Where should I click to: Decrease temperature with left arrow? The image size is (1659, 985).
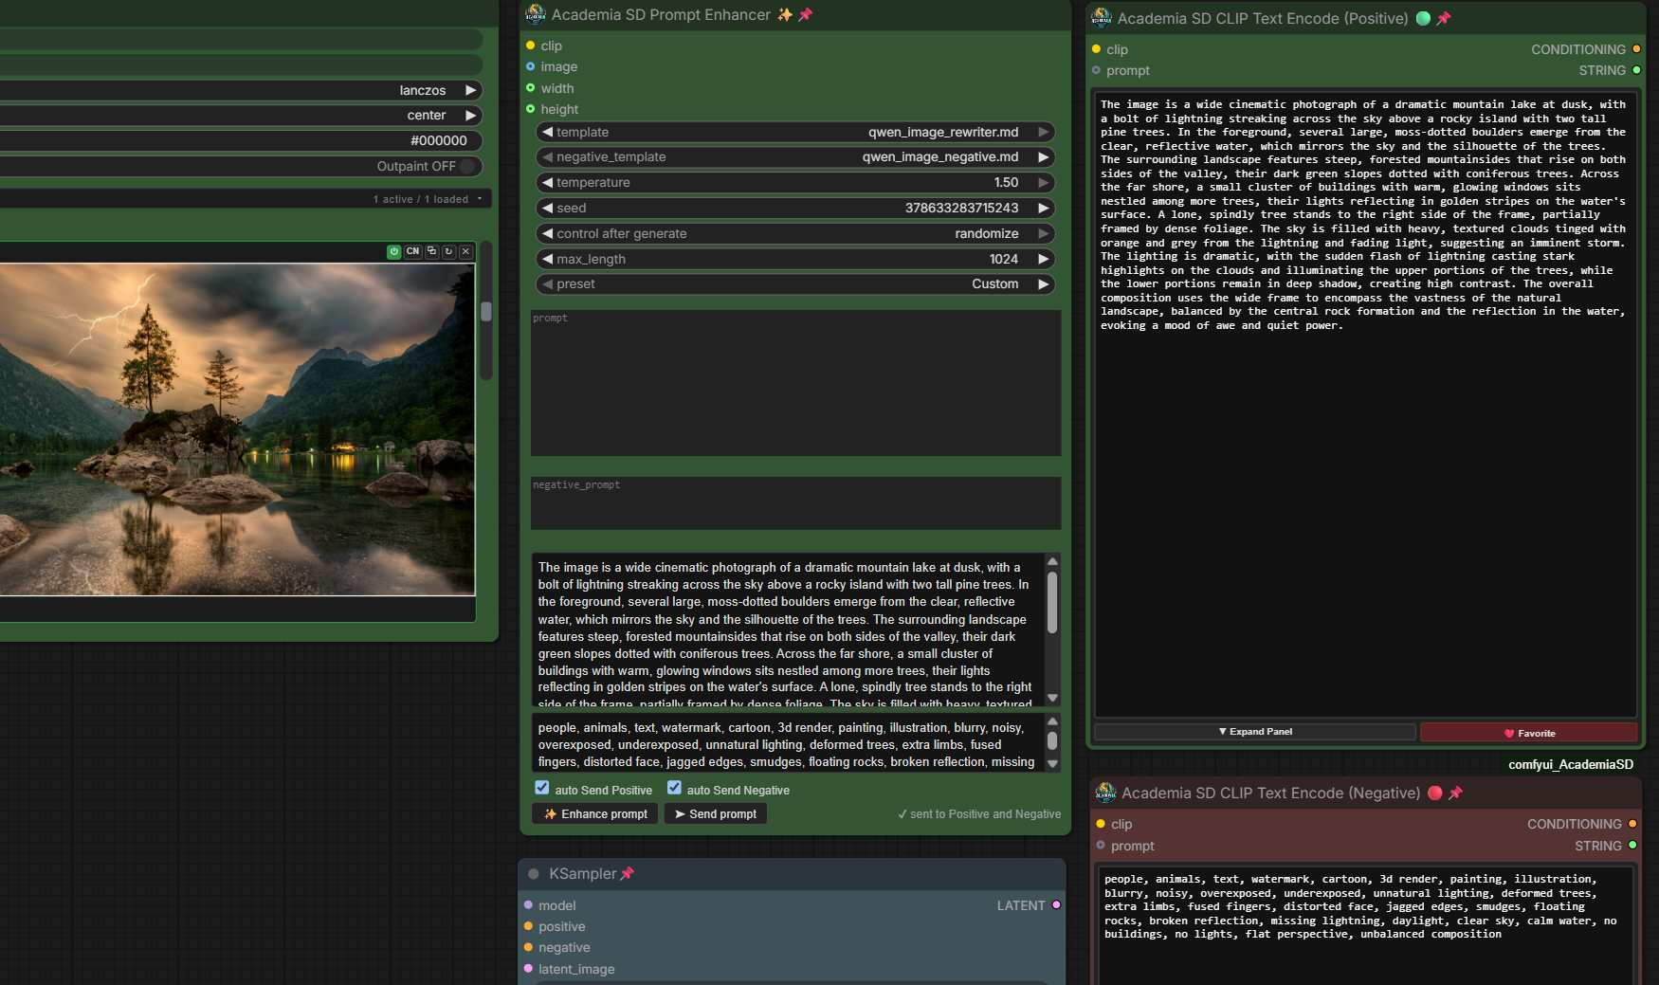[x=547, y=183]
